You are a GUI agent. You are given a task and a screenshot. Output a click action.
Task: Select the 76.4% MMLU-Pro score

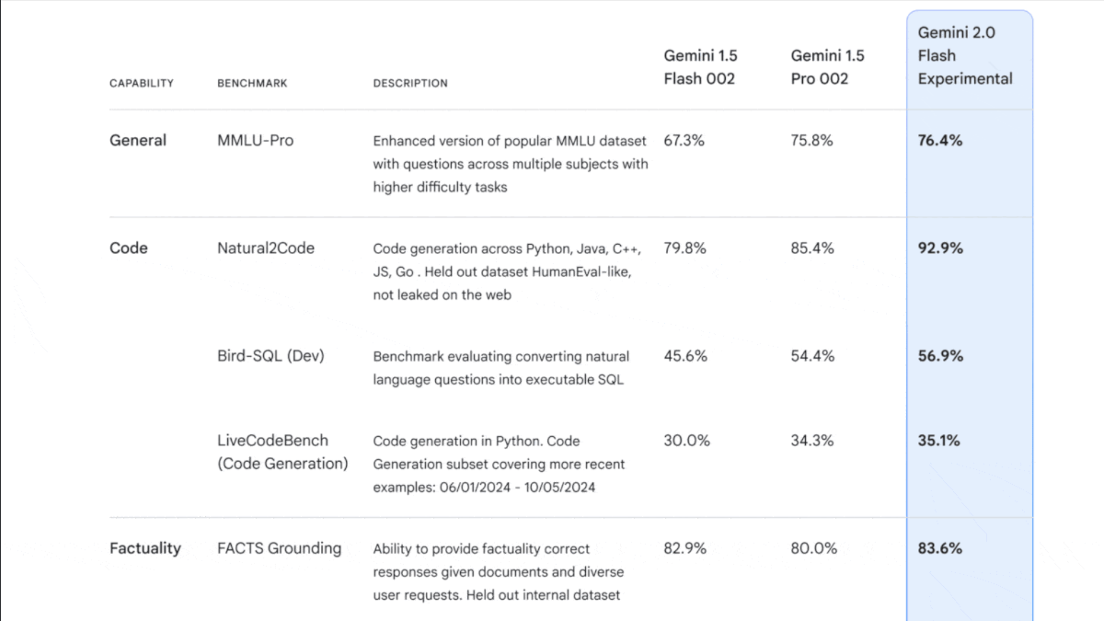[x=940, y=140]
